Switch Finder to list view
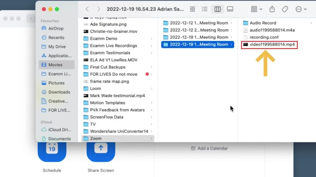316x177 pixels. 205,9
